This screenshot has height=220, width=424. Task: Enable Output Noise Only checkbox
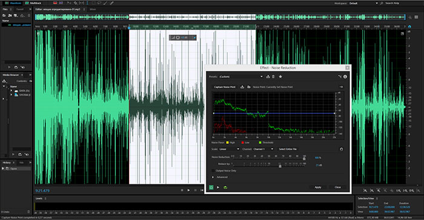[213, 171]
